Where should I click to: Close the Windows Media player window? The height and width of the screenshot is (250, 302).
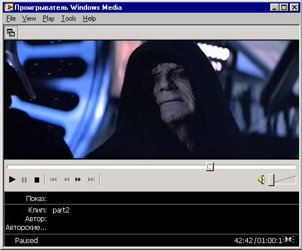point(295,7)
